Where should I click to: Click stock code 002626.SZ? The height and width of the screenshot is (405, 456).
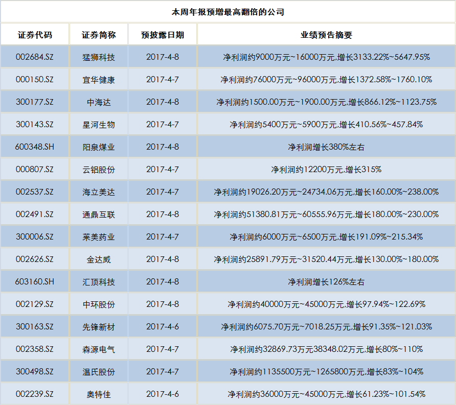coord(35,259)
